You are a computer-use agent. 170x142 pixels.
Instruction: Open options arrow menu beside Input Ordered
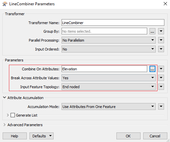click(x=161, y=49)
